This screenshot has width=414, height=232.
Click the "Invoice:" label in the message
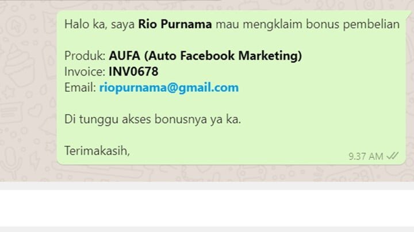pos(85,72)
